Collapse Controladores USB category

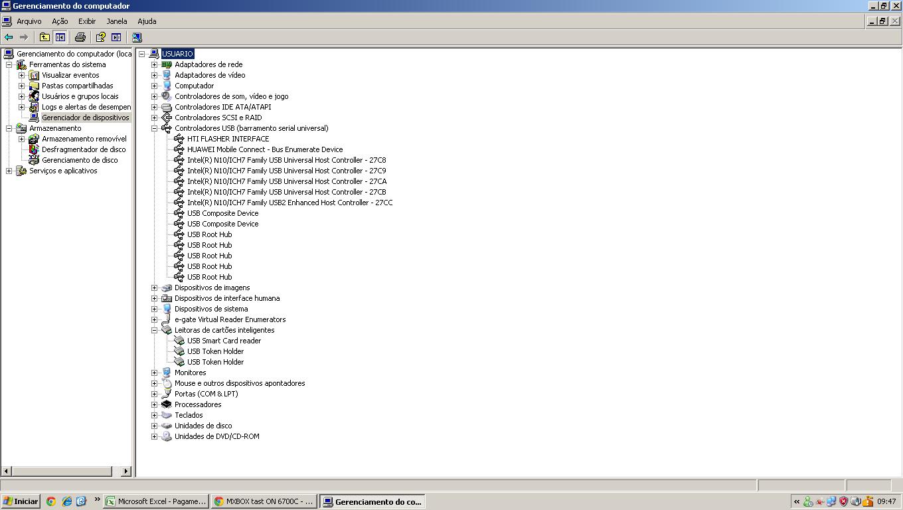click(155, 128)
